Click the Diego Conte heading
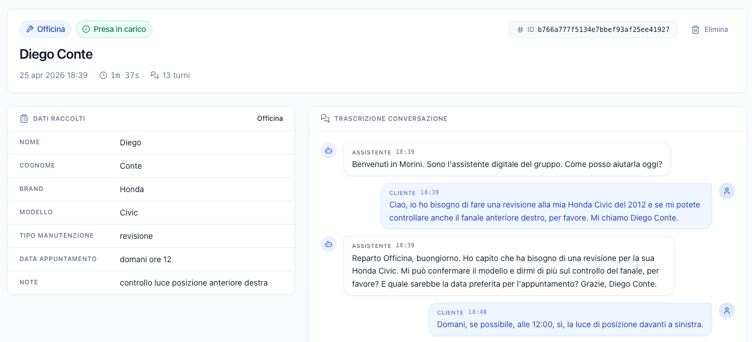This screenshot has height=342, width=752. (x=56, y=54)
